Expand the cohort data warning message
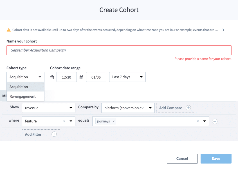 [224, 29]
